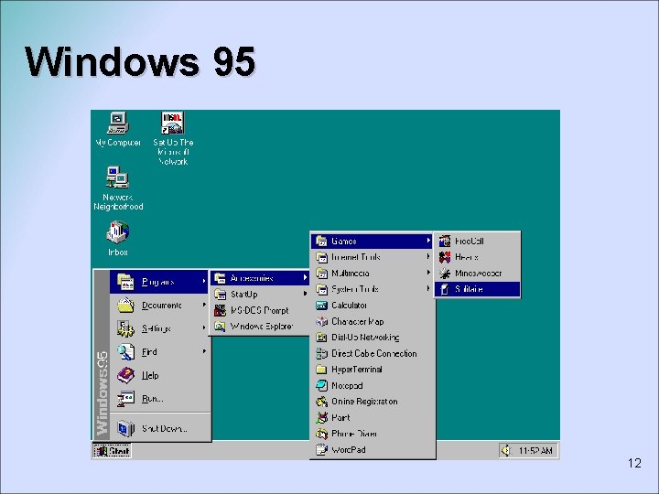Click the Documents folder icon
This screenshot has width=659, height=494.
(x=125, y=306)
